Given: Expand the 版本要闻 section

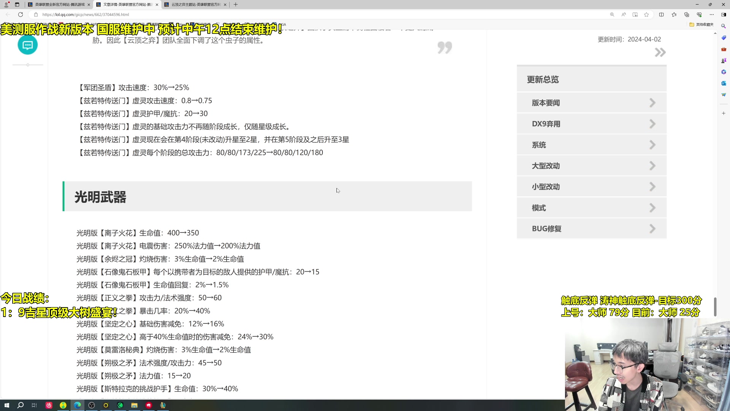Looking at the screenshot, I should (591, 103).
